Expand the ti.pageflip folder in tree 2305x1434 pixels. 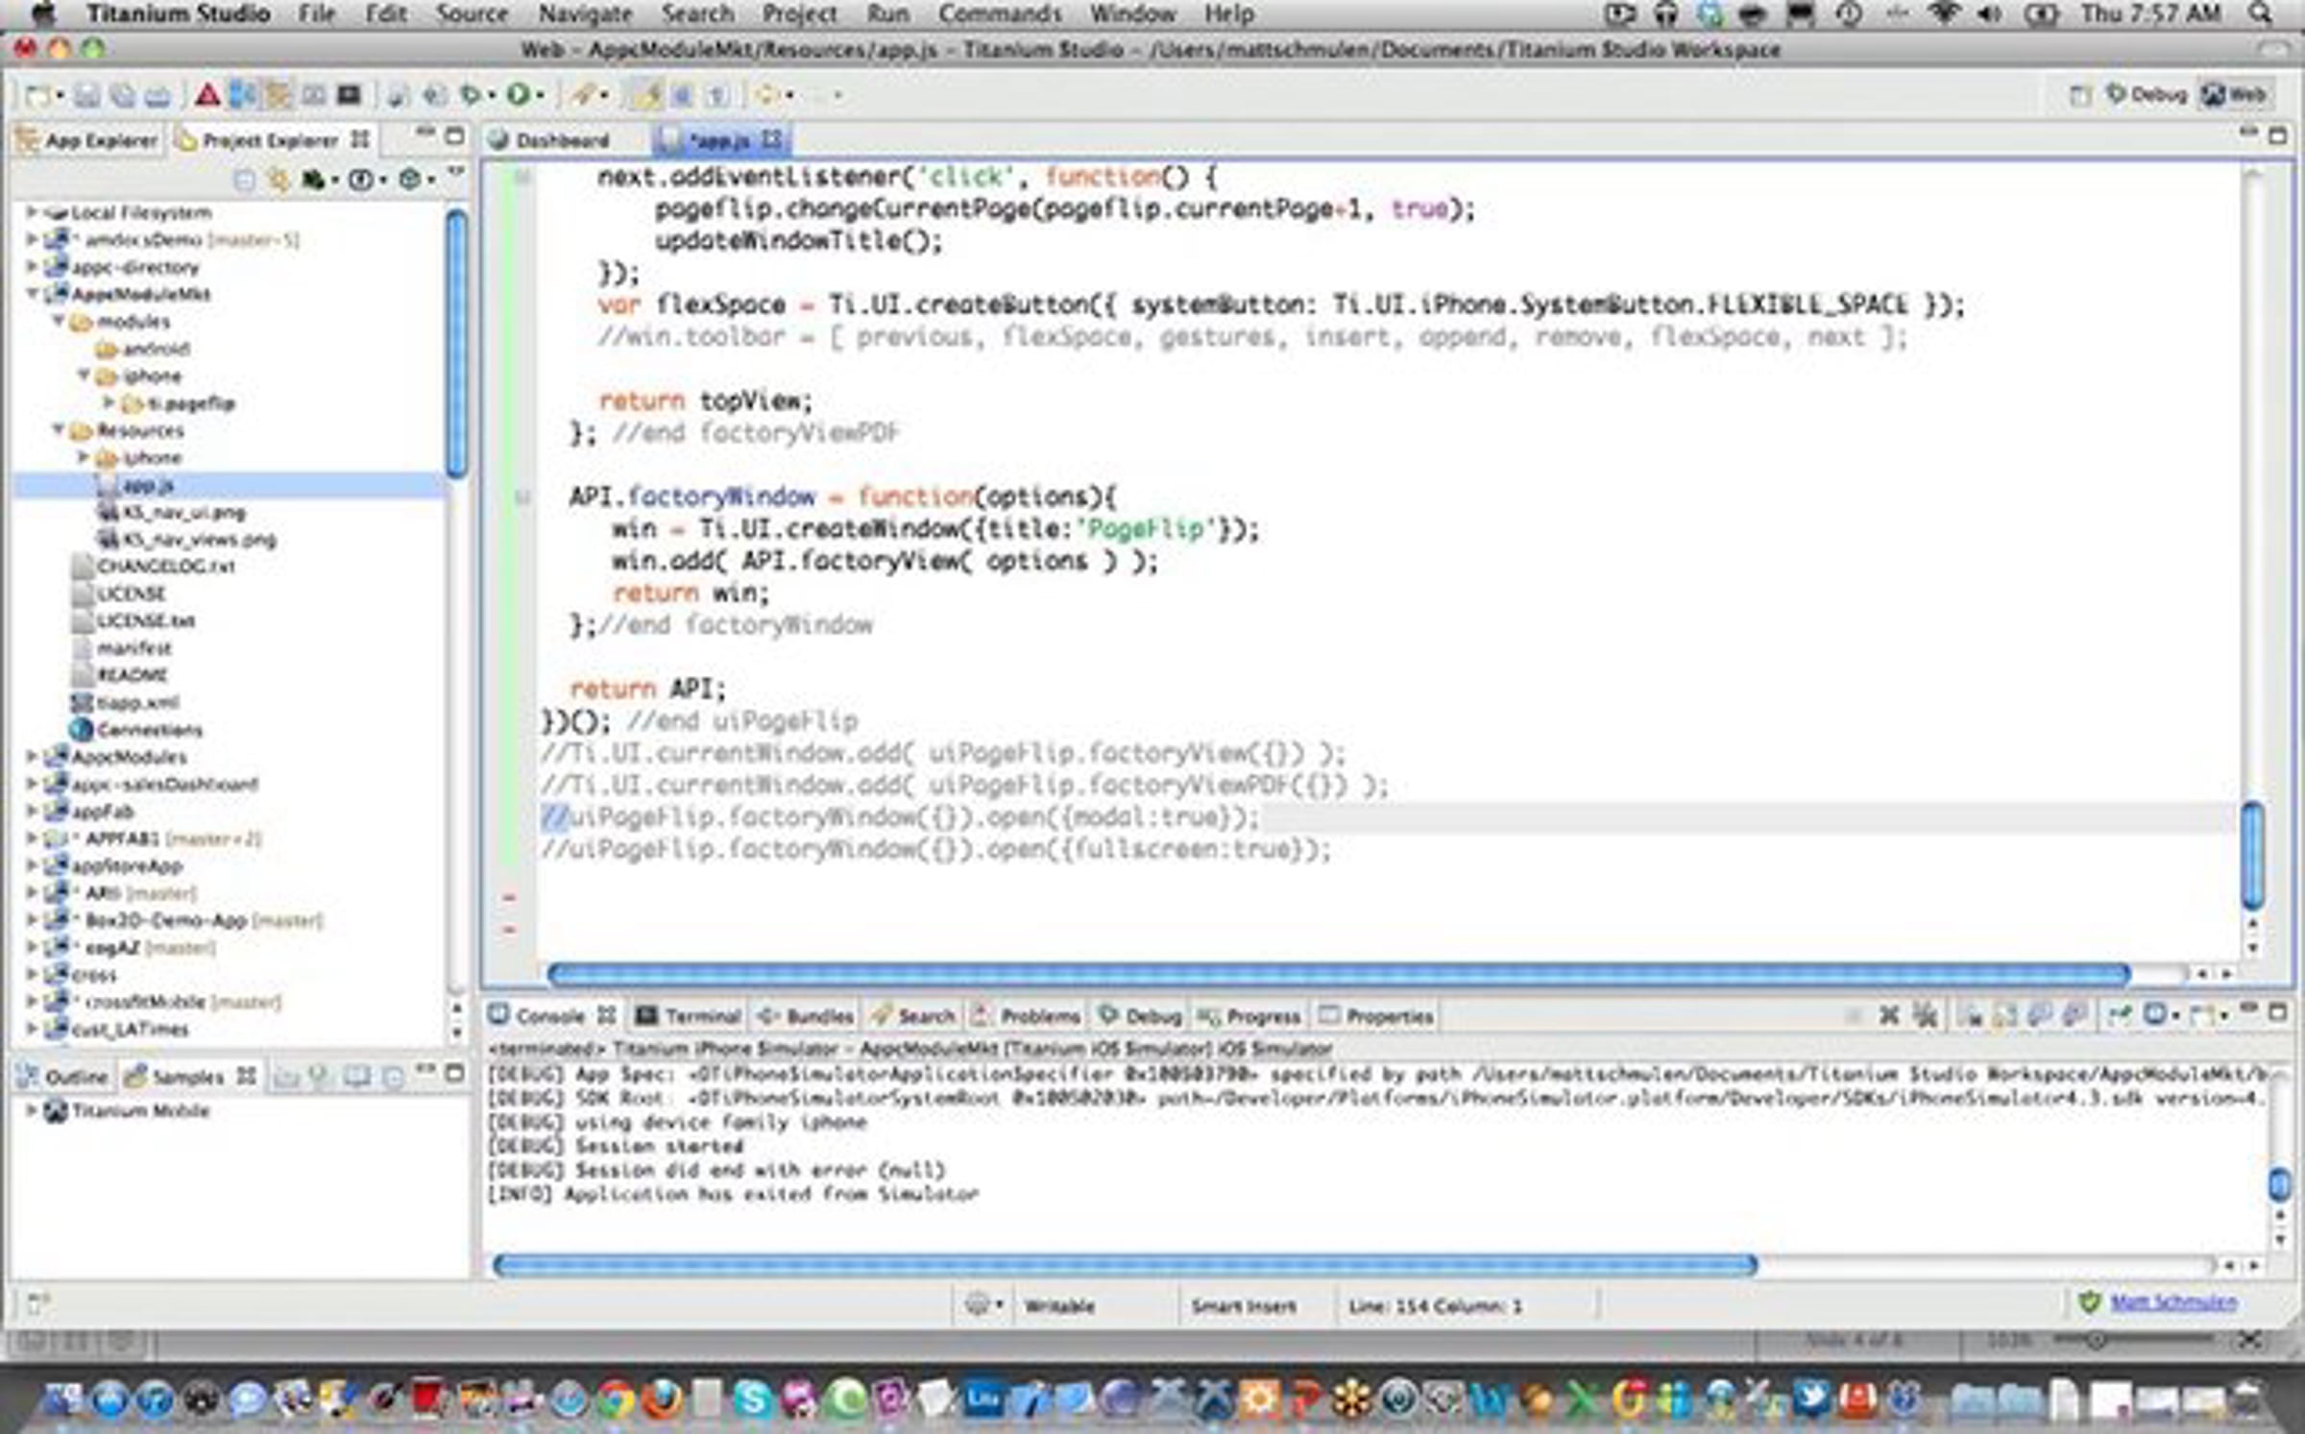click(109, 402)
